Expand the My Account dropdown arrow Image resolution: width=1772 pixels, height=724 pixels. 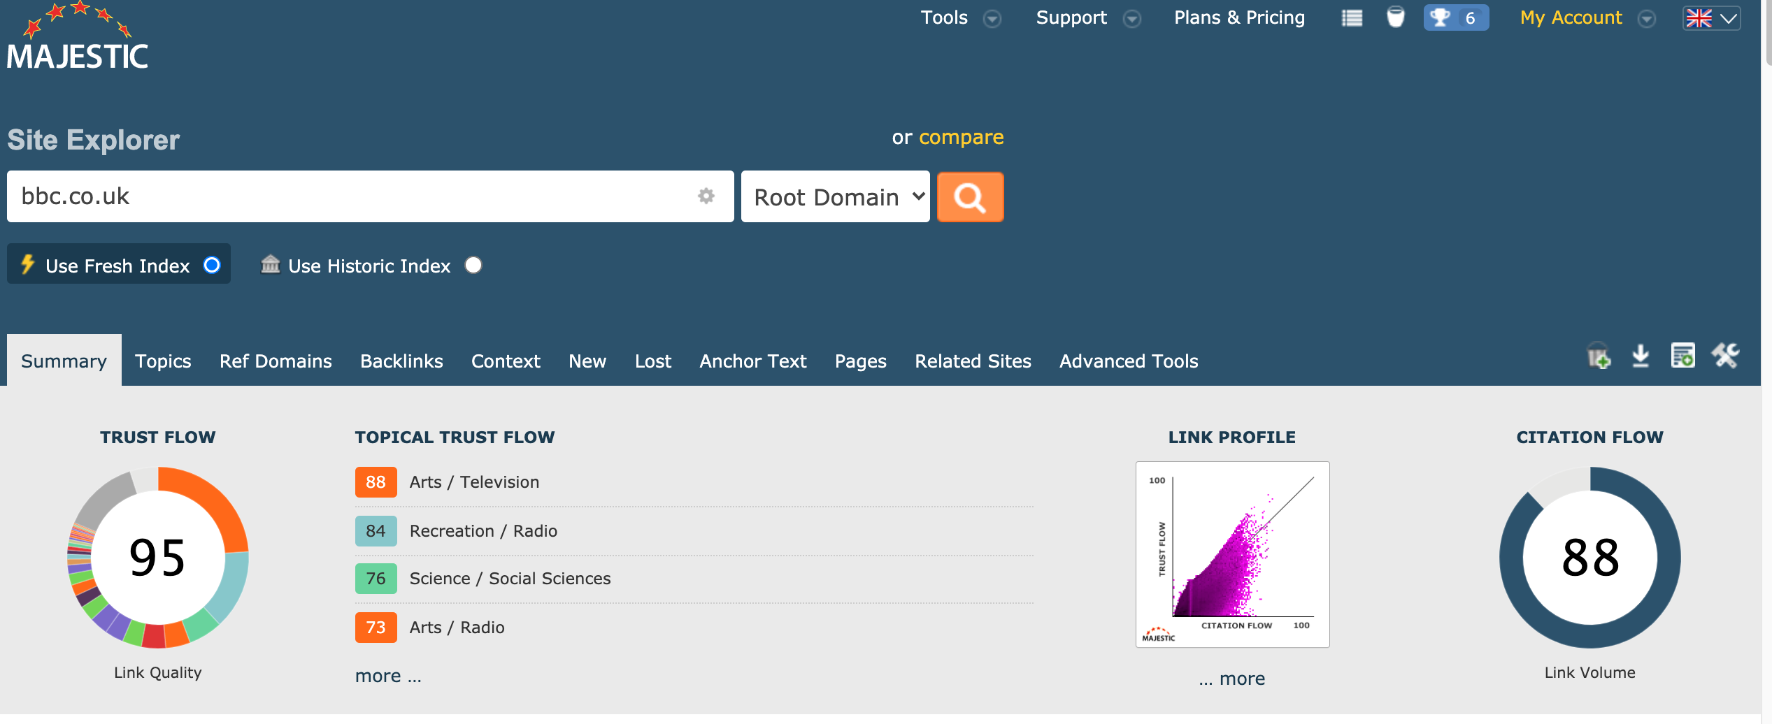click(1647, 19)
